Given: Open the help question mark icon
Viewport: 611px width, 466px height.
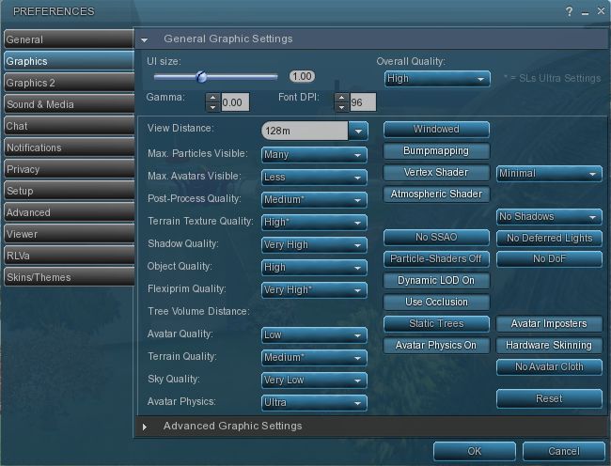Looking at the screenshot, I should click(569, 11).
